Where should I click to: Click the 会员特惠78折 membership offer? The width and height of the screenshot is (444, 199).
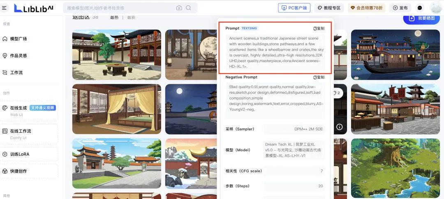pyautogui.click(x=366, y=8)
